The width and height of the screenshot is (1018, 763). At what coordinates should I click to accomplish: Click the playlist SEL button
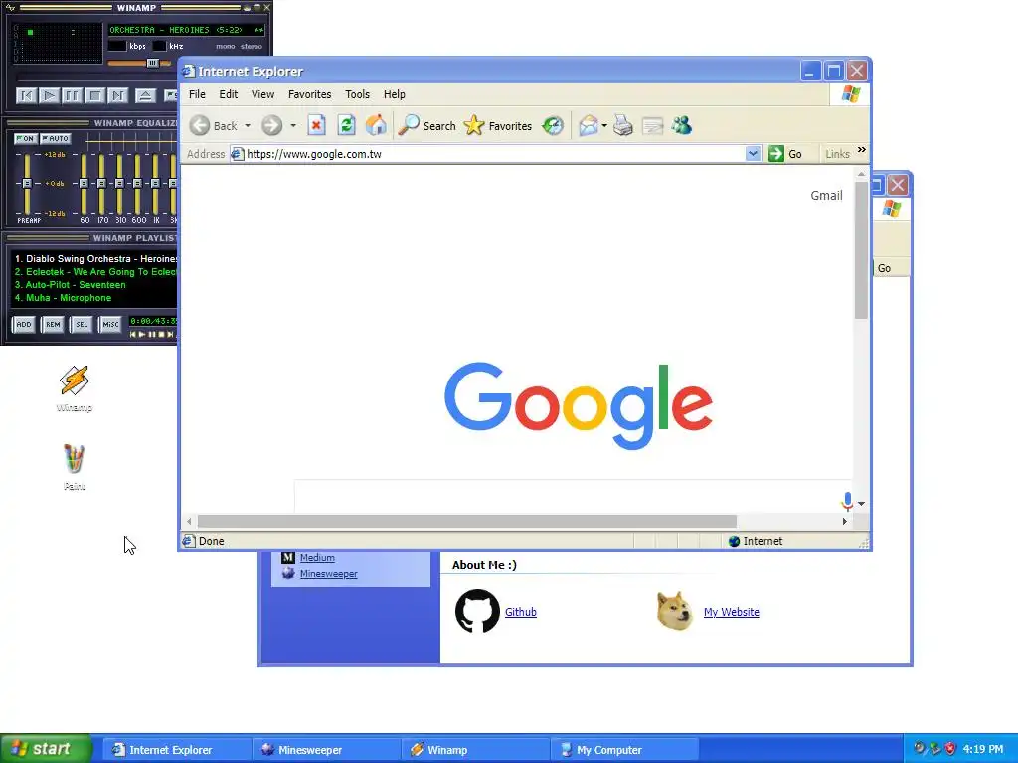click(x=82, y=325)
